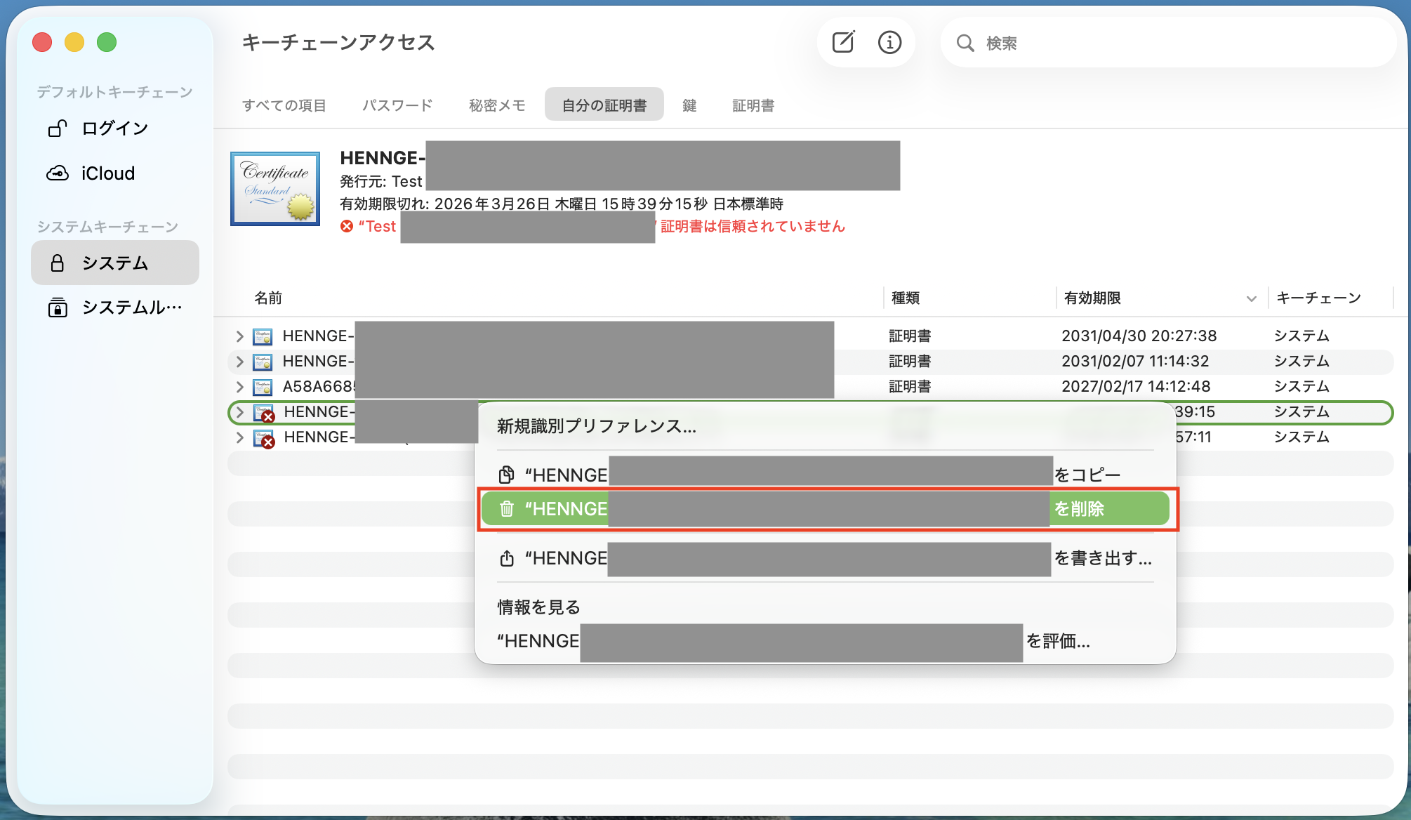Click the date 2027/02/17 14:12:48
This screenshot has height=820, width=1411.
tap(1136, 387)
